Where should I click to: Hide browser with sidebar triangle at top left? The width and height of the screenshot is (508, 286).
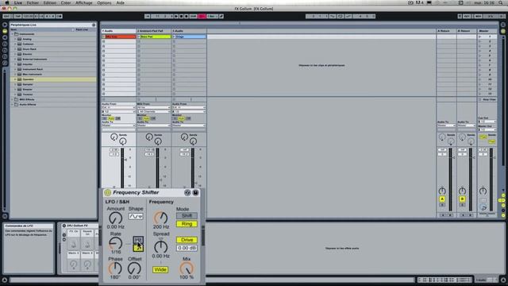[x=5, y=25]
